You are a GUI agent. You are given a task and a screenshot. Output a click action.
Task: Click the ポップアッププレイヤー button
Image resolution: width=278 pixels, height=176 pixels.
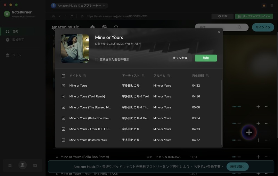click(254, 16)
